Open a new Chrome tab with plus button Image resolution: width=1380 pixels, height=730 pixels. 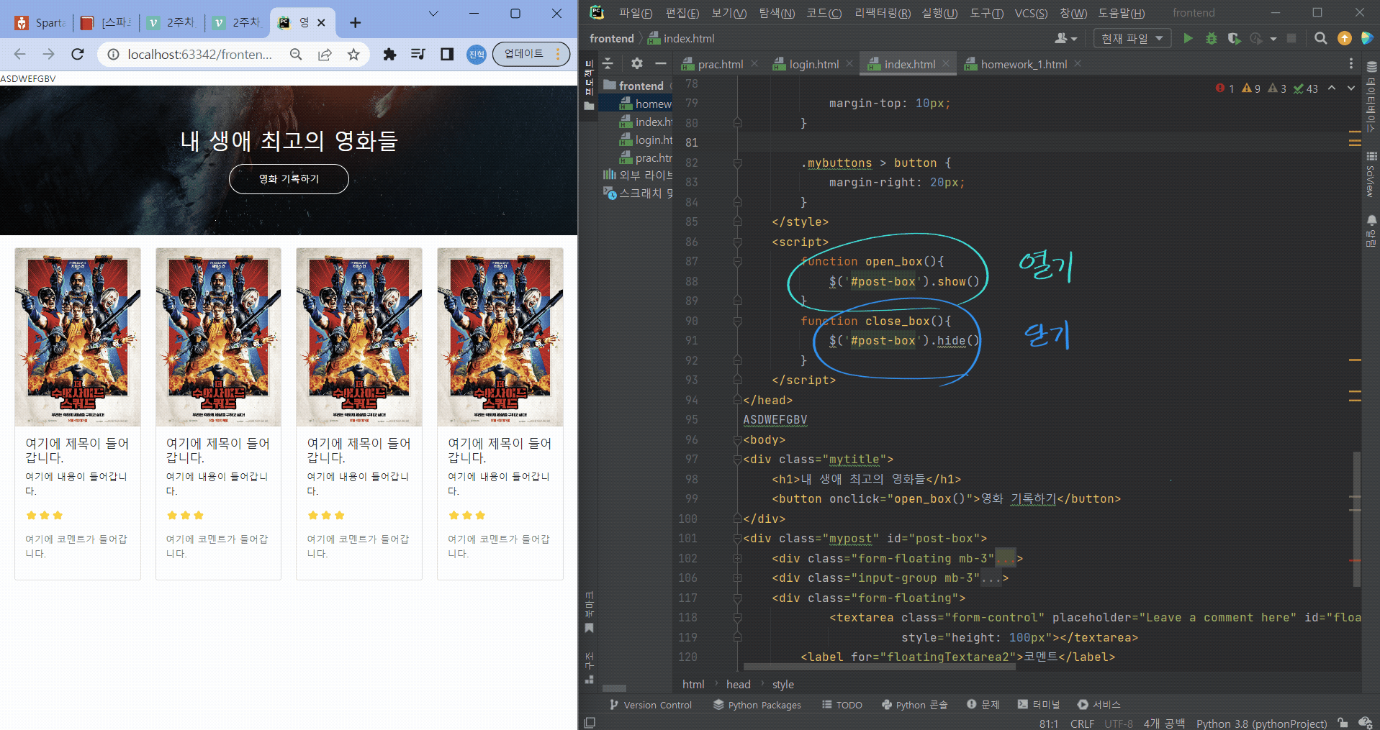[355, 23]
